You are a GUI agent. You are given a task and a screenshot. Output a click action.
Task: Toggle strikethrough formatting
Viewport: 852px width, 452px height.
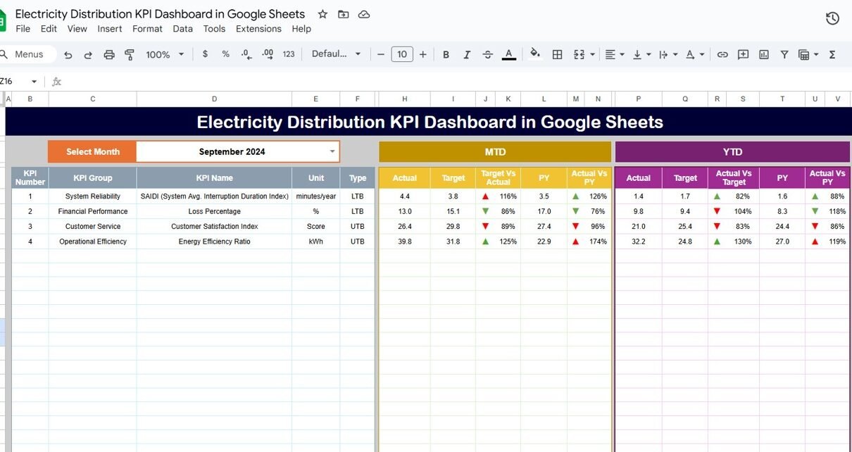487,54
